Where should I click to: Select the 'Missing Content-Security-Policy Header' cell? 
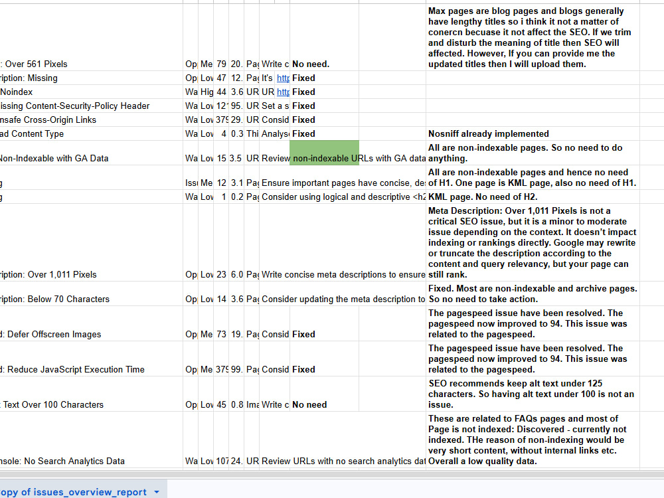tap(92, 106)
